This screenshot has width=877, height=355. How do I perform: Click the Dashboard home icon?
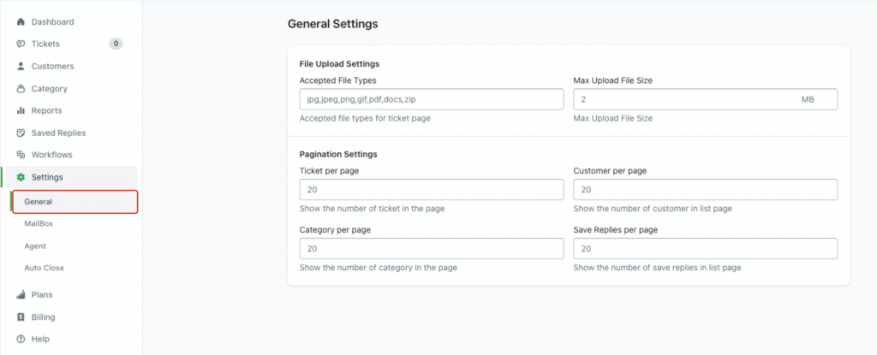pos(21,21)
